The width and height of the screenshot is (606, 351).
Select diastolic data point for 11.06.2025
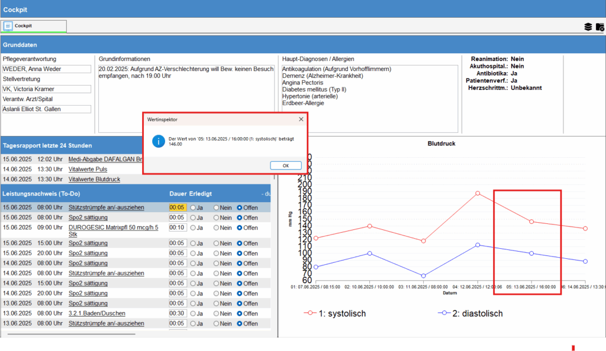[423, 276]
